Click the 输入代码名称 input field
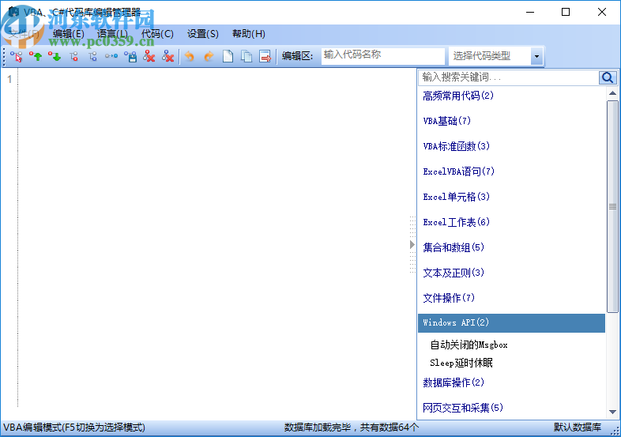Image resolution: width=621 pixels, height=437 pixels. (383, 56)
